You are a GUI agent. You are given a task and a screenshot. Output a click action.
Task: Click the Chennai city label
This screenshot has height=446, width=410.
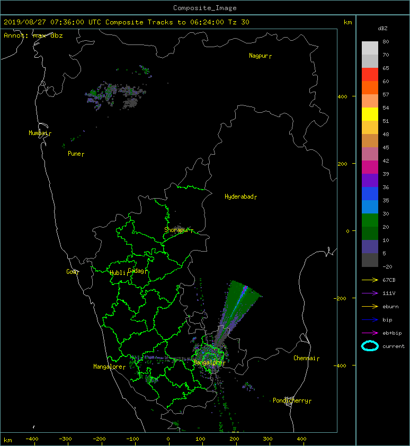(x=305, y=358)
